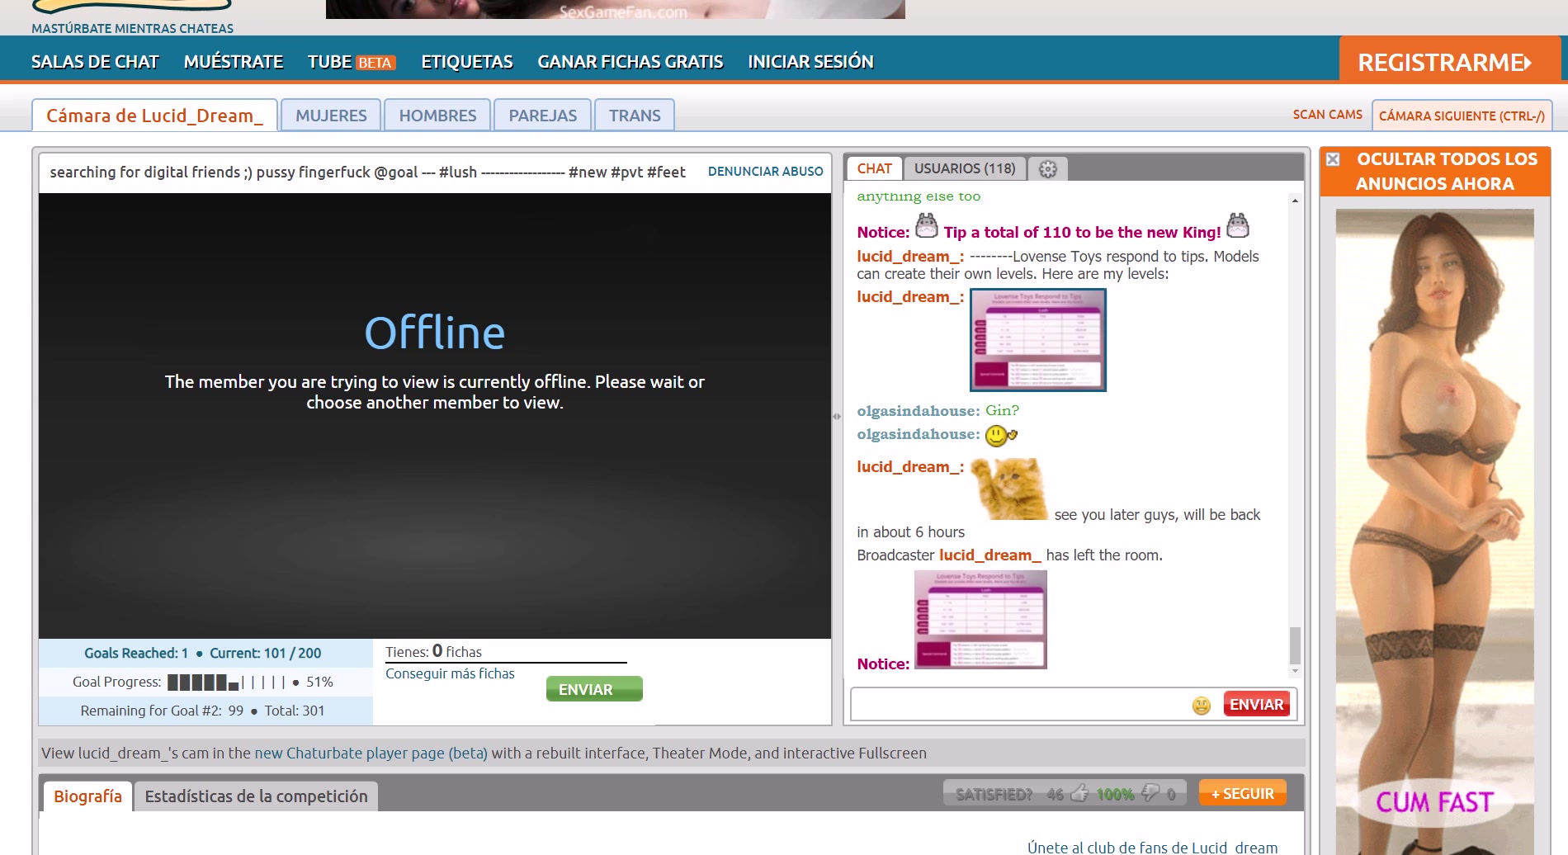Viewport: 1568px width, 855px height.
Task: Open Conseguir más fichas link
Action: click(x=450, y=673)
